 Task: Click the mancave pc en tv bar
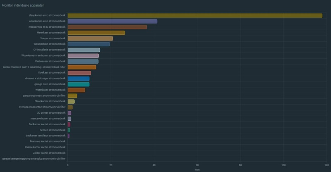click(x=107, y=27)
